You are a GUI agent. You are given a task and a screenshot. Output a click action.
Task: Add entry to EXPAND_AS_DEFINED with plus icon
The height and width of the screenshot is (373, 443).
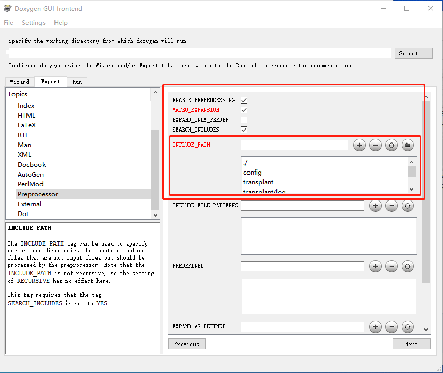tap(376, 327)
